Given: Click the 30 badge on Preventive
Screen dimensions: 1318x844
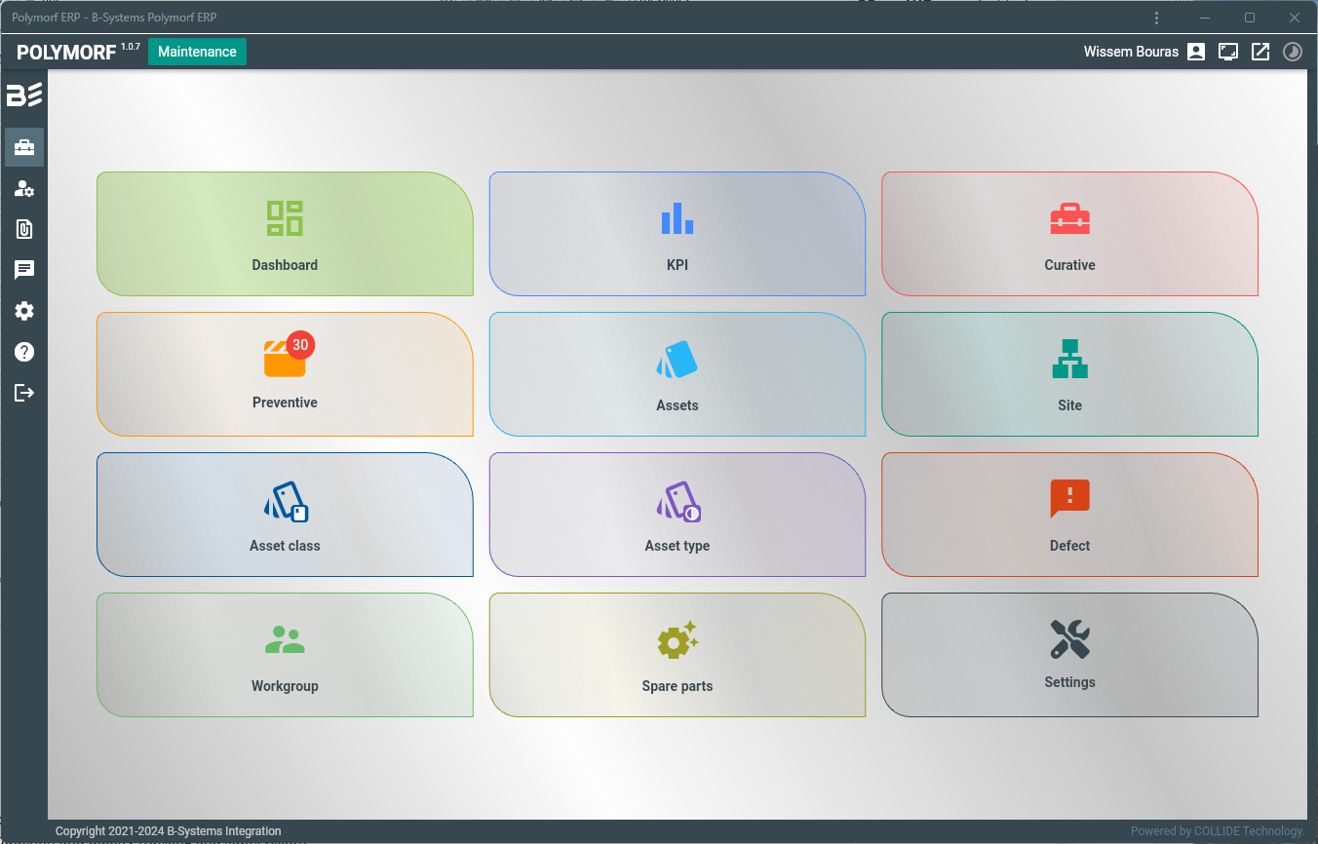Looking at the screenshot, I should click(x=300, y=345).
